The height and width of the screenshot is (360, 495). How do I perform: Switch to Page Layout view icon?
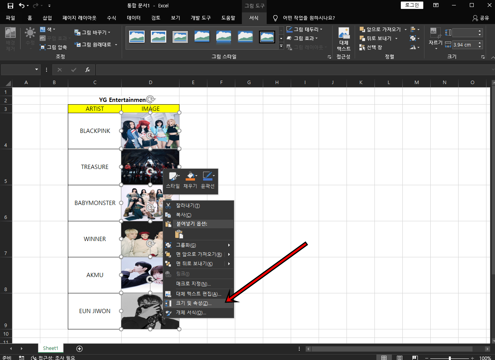pos(399,358)
